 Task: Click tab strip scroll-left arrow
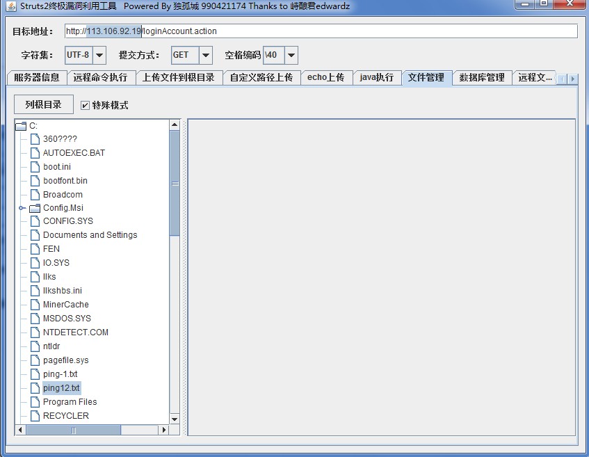pyautogui.click(x=563, y=79)
